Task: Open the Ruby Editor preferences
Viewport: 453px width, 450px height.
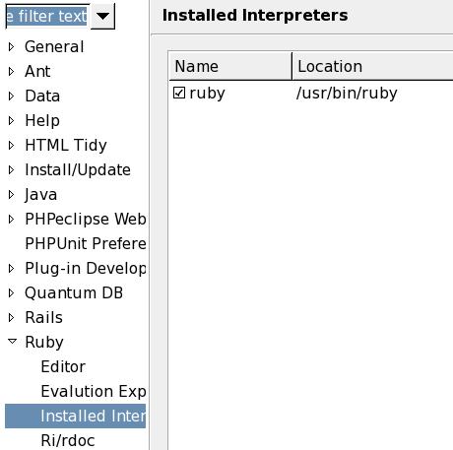Action: coord(63,366)
